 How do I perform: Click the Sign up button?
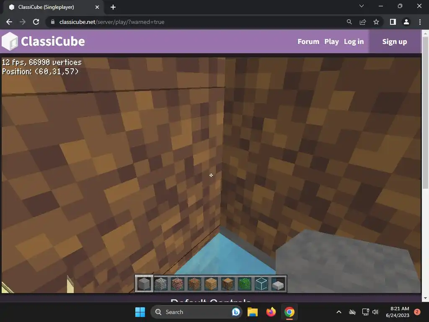tap(395, 42)
